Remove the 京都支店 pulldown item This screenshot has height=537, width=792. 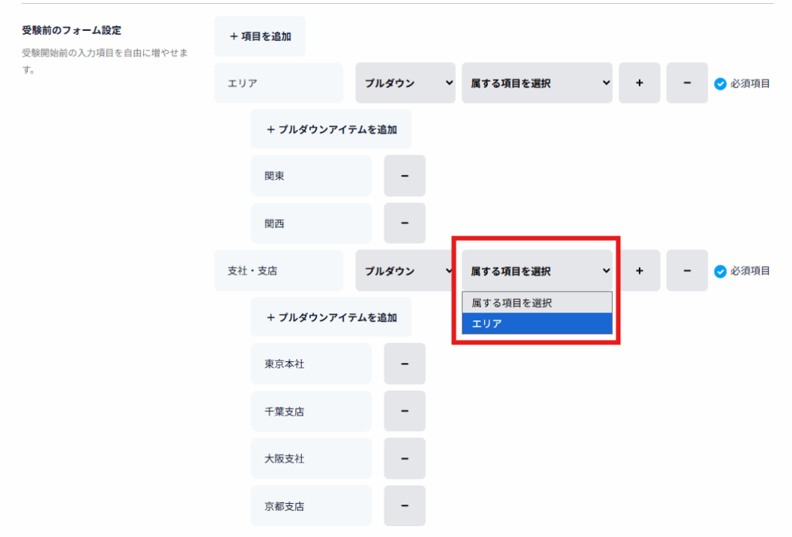[x=405, y=507]
